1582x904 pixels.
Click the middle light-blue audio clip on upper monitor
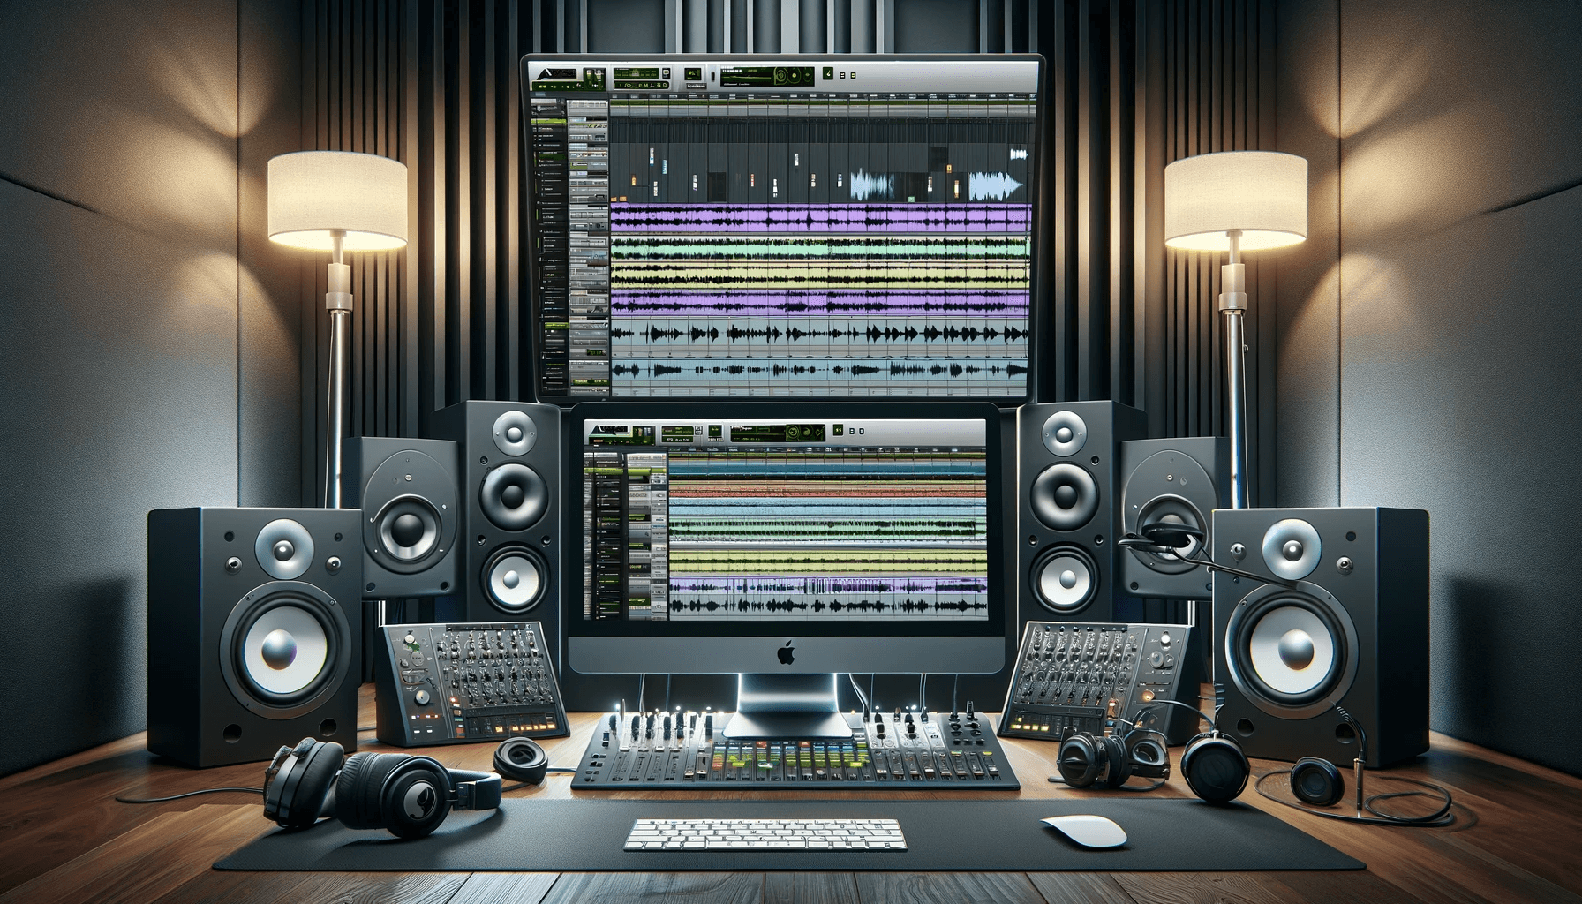tap(872, 185)
